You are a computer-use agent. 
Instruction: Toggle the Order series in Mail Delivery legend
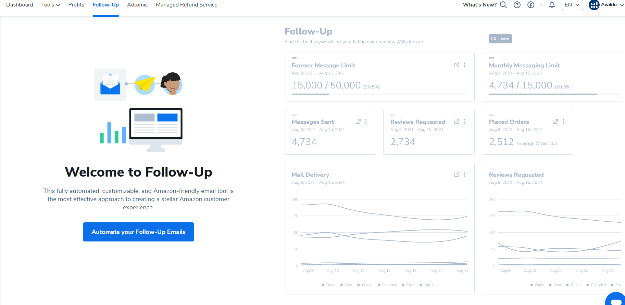(328, 285)
